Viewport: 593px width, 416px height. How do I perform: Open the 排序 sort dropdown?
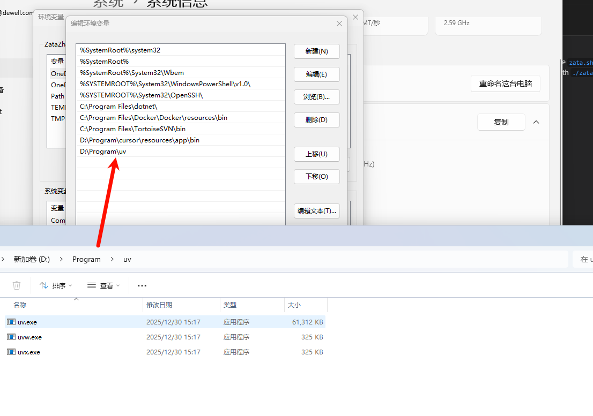pos(56,286)
